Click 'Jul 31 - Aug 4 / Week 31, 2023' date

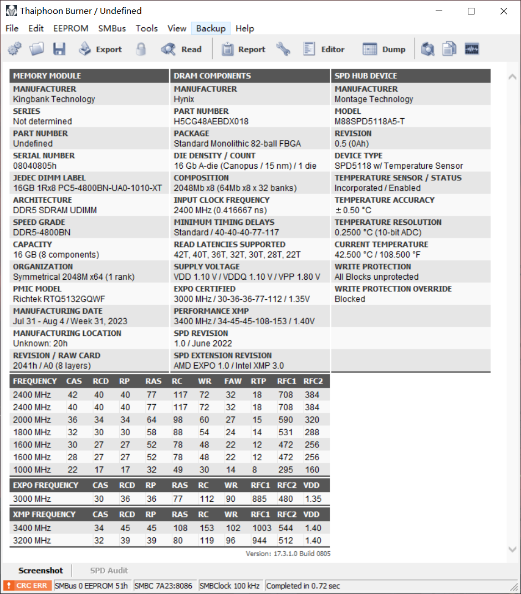[70, 321]
